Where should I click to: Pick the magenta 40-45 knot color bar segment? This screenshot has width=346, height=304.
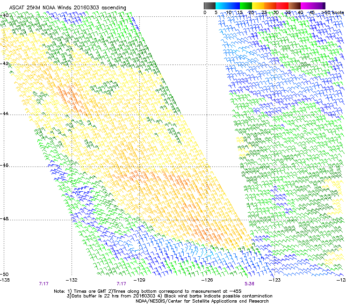(307, 6)
